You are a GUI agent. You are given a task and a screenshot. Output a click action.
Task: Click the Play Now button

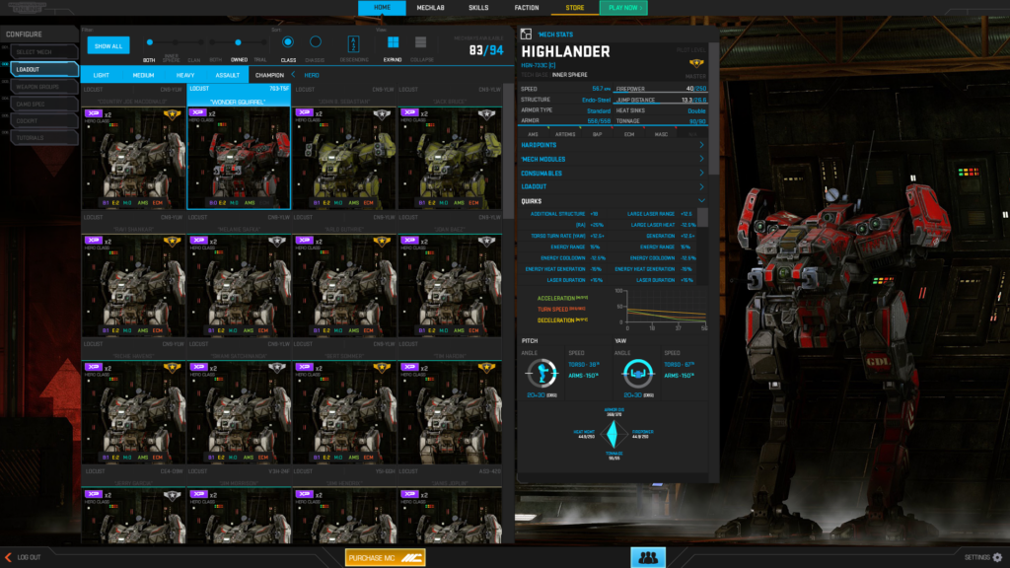pos(623,8)
